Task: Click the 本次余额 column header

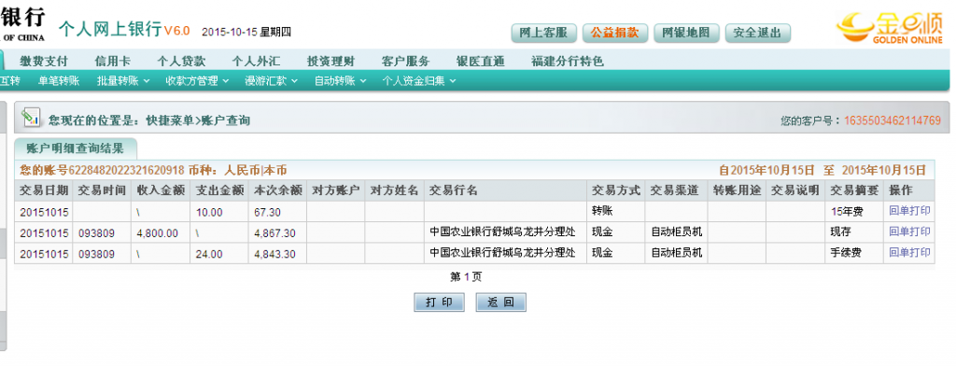Action: tap(278, 190)
